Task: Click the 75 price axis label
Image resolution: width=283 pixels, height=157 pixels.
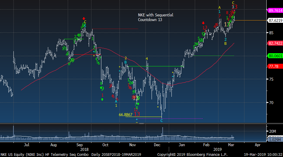Action: [x=271, y=79]
